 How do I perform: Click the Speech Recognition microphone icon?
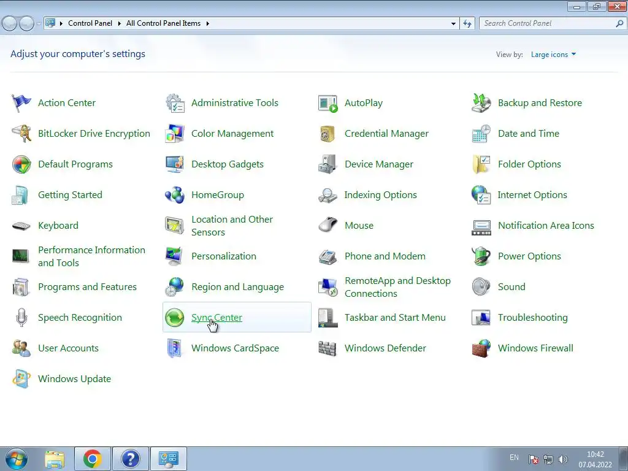tap(21, 318)
